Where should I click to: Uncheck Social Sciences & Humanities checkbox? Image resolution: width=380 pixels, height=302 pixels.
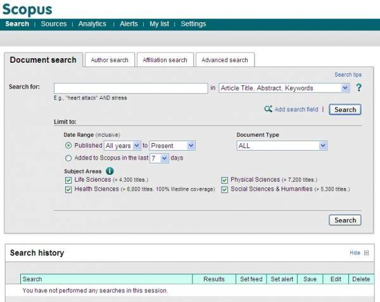(224, 189)
